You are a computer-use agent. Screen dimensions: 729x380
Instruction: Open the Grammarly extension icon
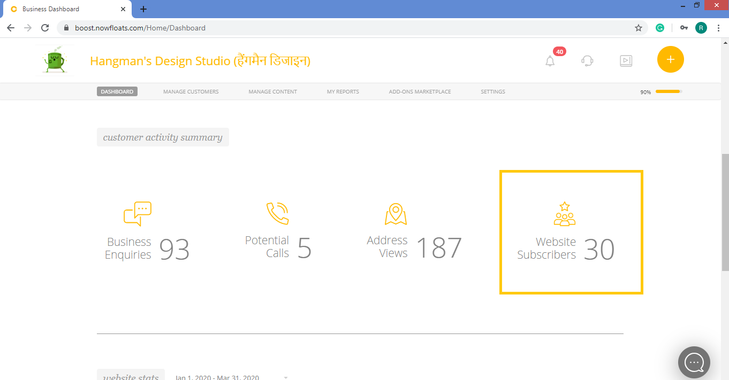660,28
